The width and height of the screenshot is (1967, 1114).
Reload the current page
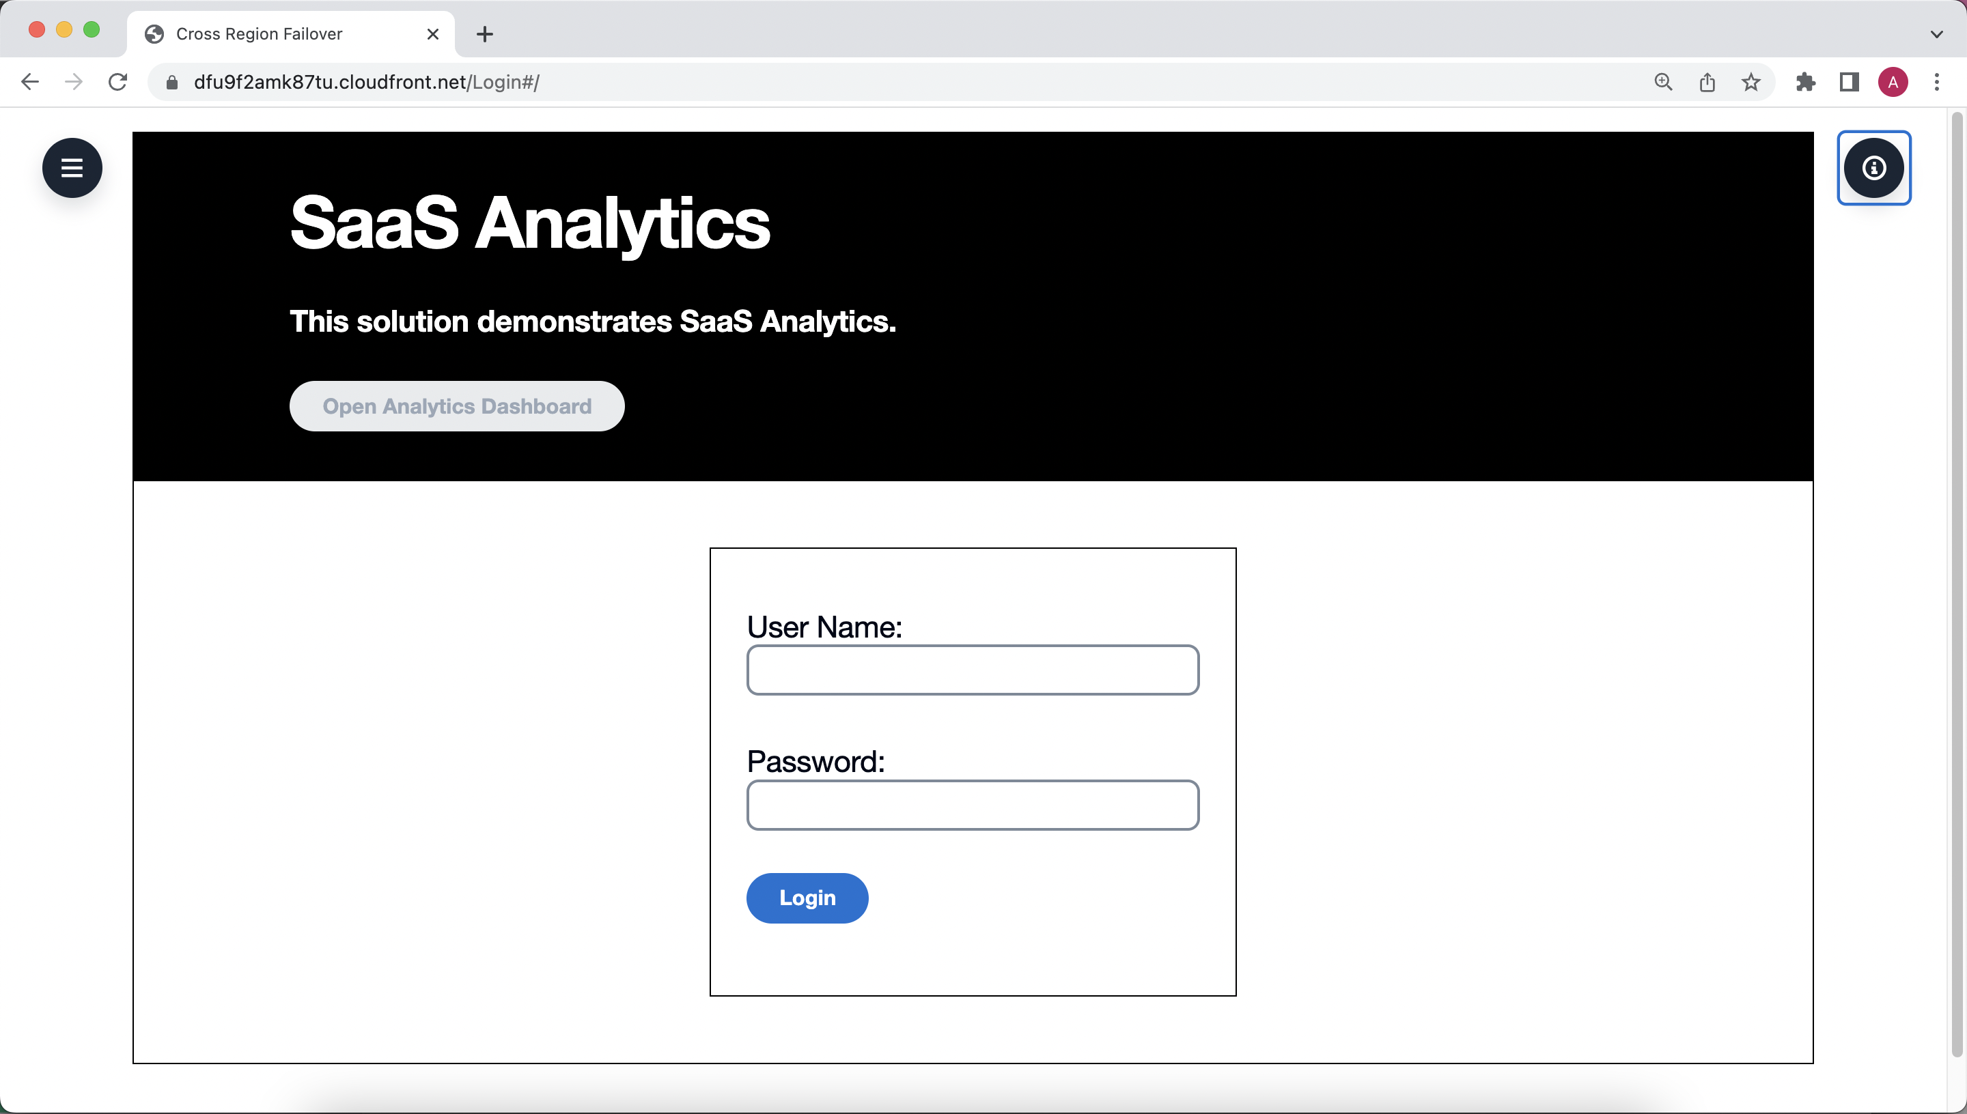118,82
